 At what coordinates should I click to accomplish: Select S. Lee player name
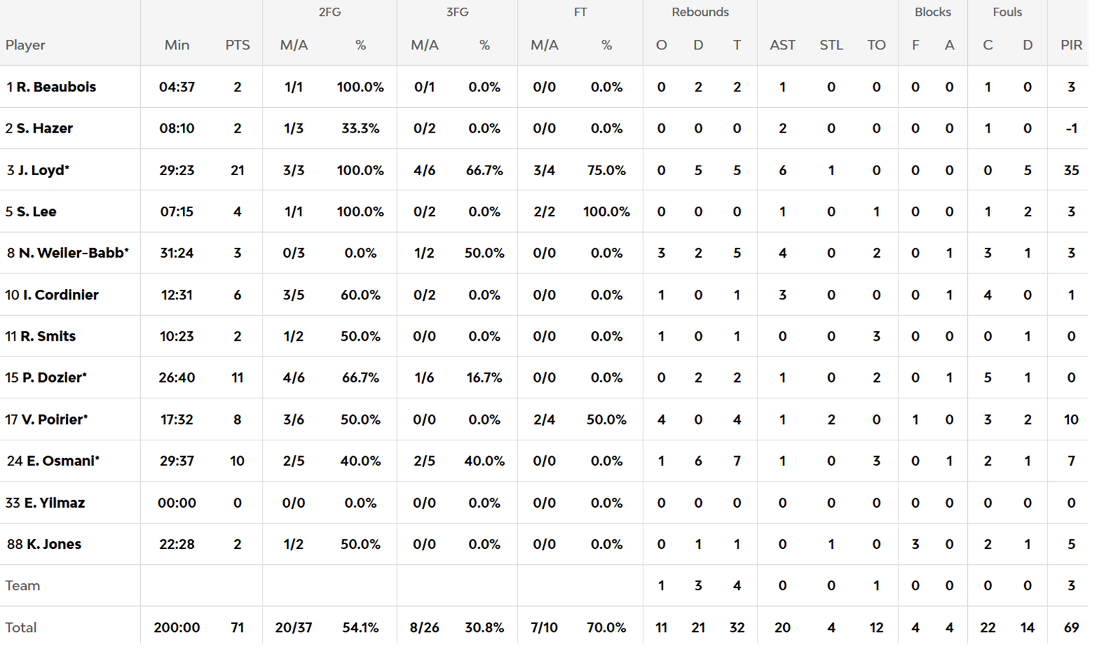tap(36, 212)
